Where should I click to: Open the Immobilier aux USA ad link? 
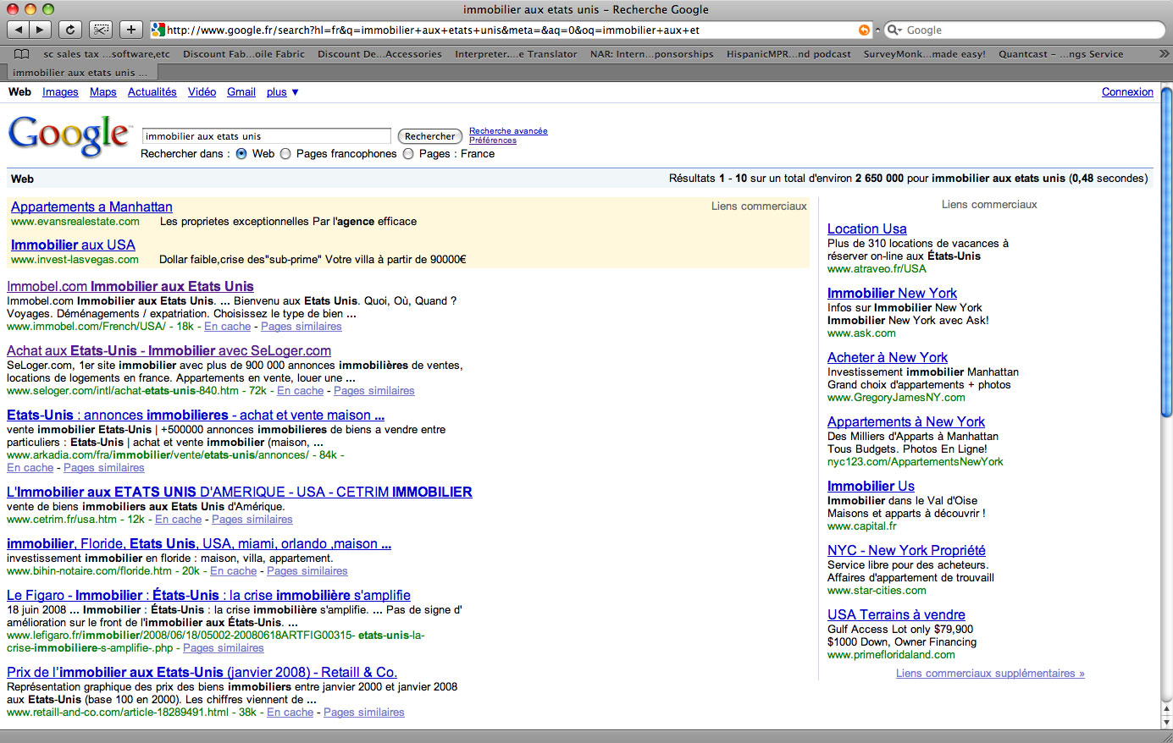[x=73, y=245]
